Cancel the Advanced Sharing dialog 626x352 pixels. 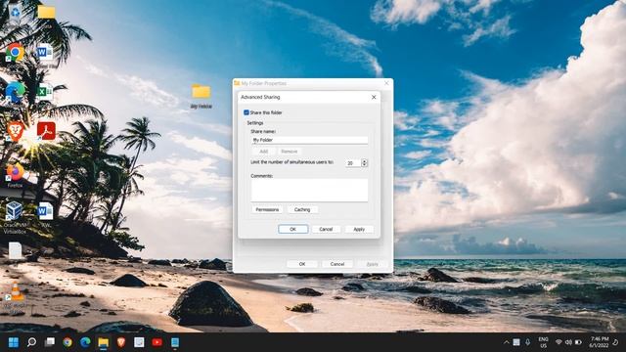tap(326, 229)
